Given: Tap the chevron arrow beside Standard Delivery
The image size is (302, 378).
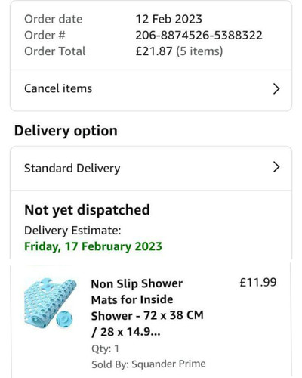Looking at the screenshot, I should tap(276, 167).
